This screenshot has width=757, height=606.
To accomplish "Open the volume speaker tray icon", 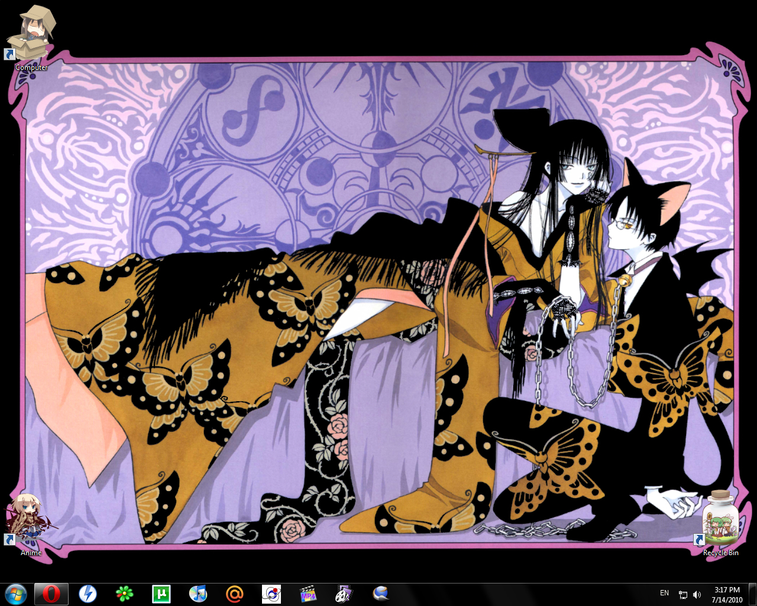I will tap(697, 595).
